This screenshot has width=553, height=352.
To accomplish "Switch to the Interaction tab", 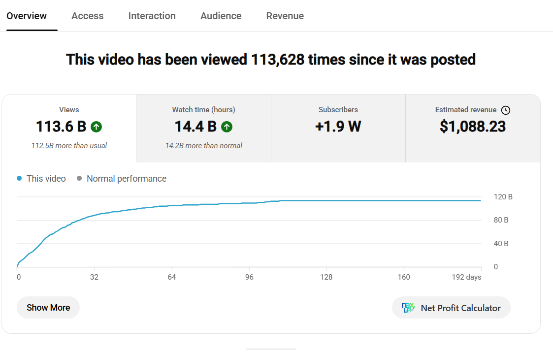I will point(152,16).
